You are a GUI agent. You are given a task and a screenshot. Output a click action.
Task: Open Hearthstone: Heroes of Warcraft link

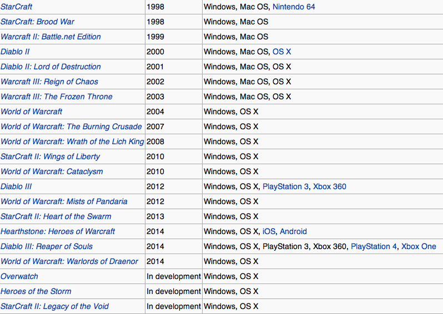pyautogui.click(x=58, y=231)
